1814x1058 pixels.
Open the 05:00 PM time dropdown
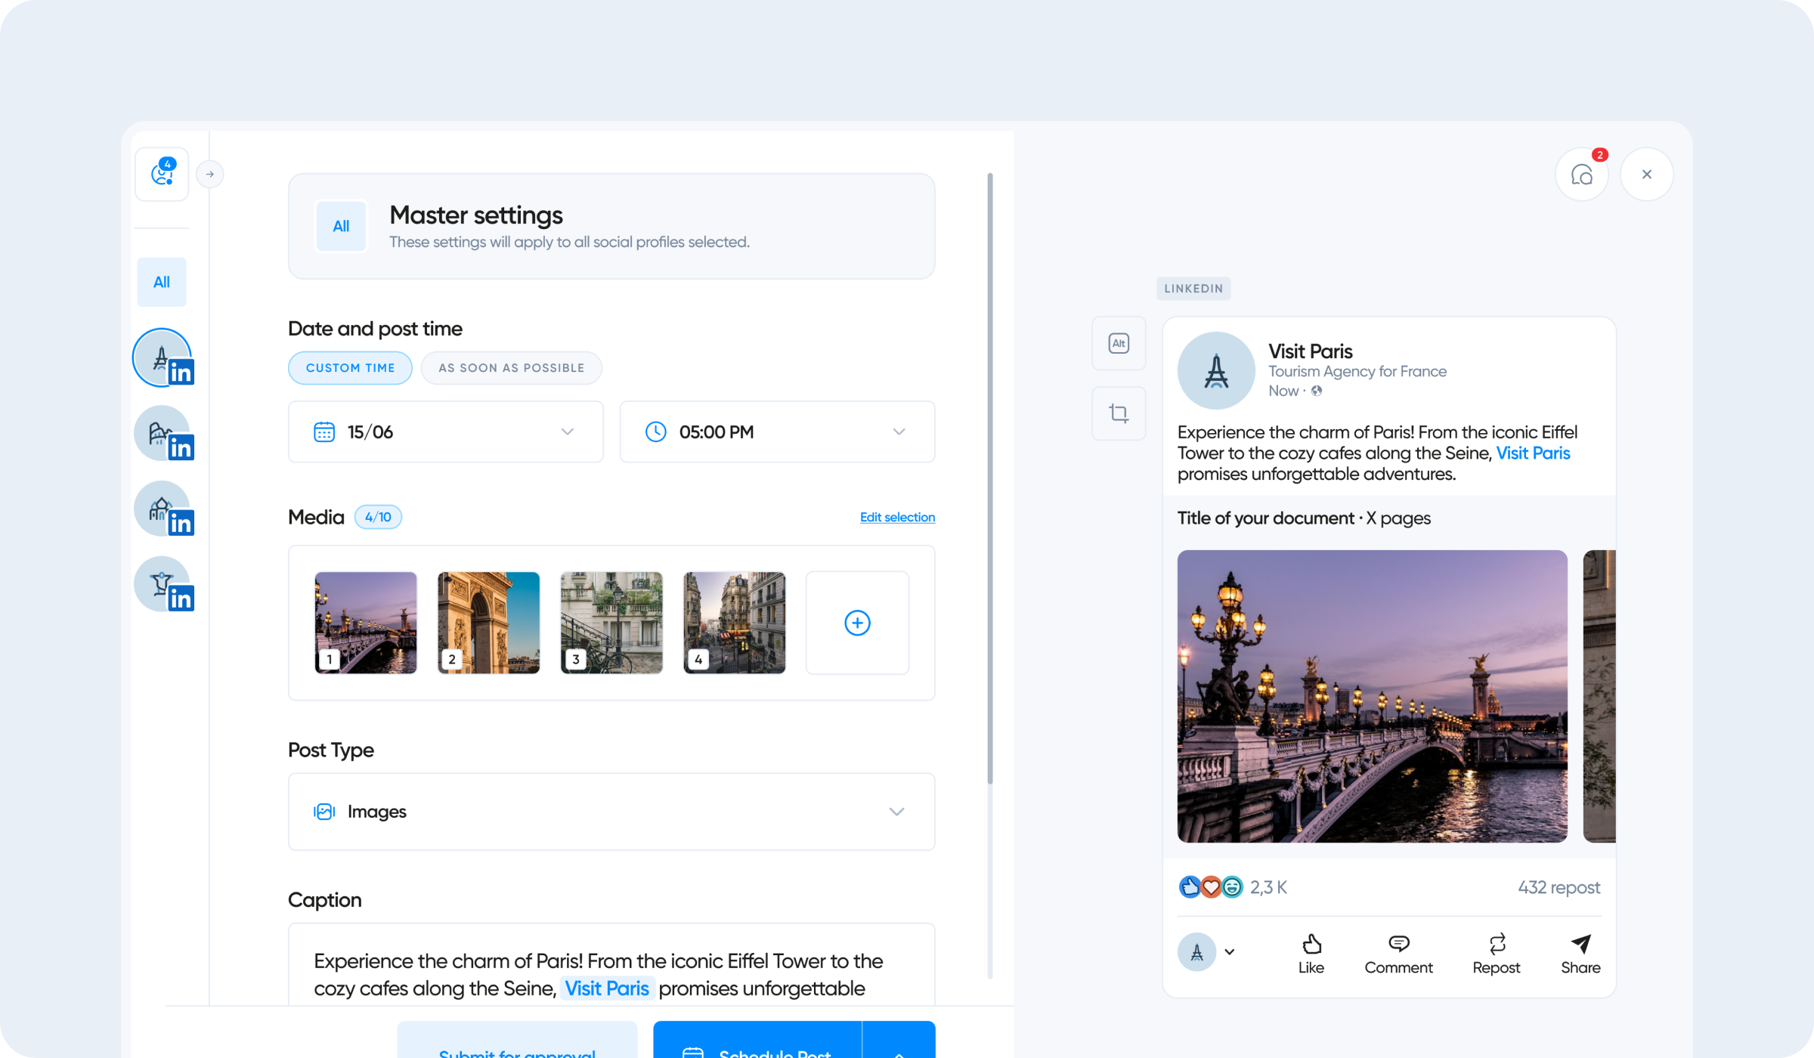click(777, 432)
